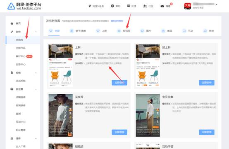Click 立即创作 on the 预上新 card
This screenshot has width=229, height=149.
[x=207, y=83]
